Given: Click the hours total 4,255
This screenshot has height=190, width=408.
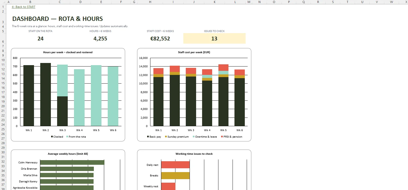Looking at the screenshot, I should pyautogui.click(x=100, y=39).
